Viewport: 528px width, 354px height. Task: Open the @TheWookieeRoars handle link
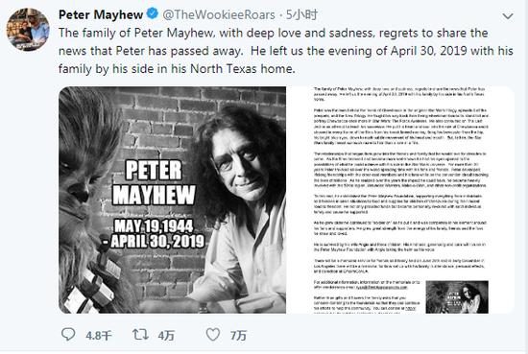click(x=219, y=14)
